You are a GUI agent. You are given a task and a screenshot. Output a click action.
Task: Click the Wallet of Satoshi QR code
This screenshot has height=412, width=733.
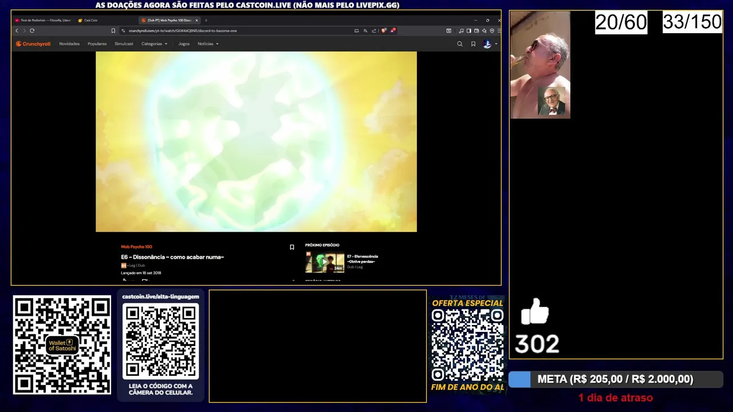pos(62,345)
